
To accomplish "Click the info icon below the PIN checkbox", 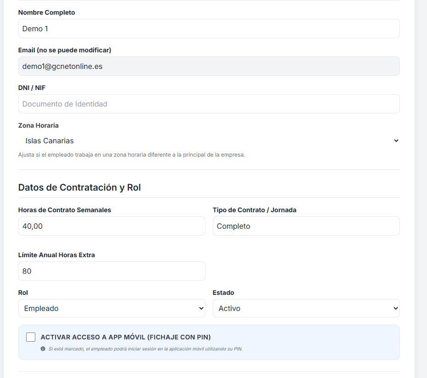I will [43, 349].
